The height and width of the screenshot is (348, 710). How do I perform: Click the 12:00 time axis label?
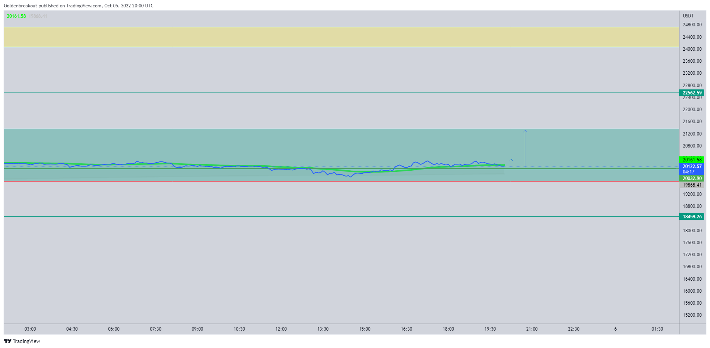[x=281, y=329]
